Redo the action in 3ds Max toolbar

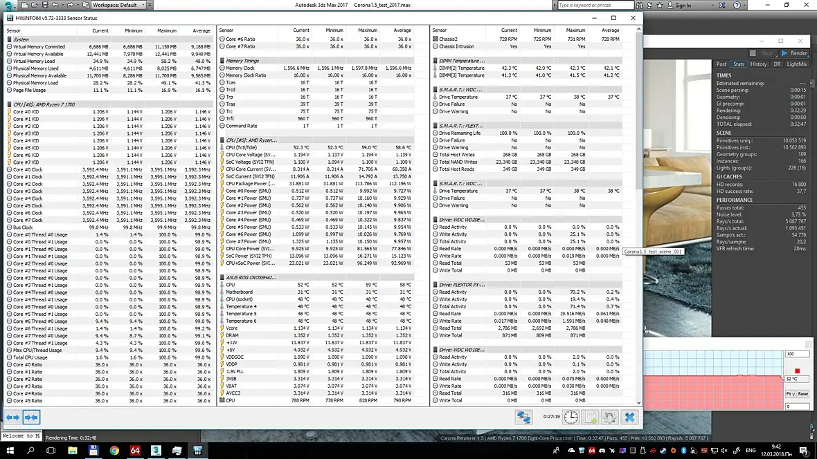70,6
